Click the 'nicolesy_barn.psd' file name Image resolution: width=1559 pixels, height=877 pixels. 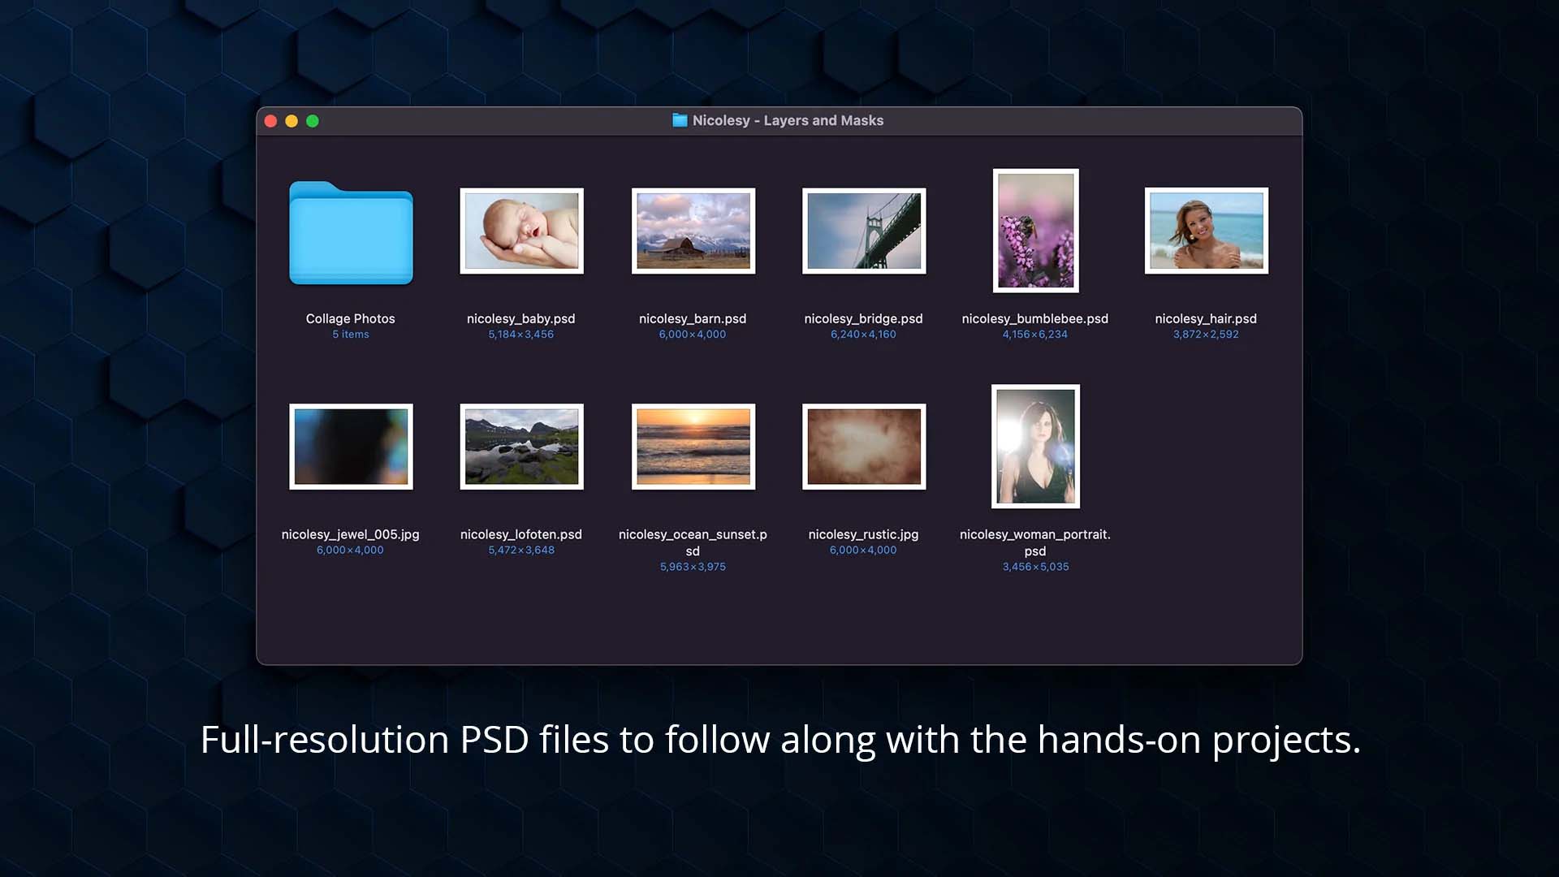point(693,318)
